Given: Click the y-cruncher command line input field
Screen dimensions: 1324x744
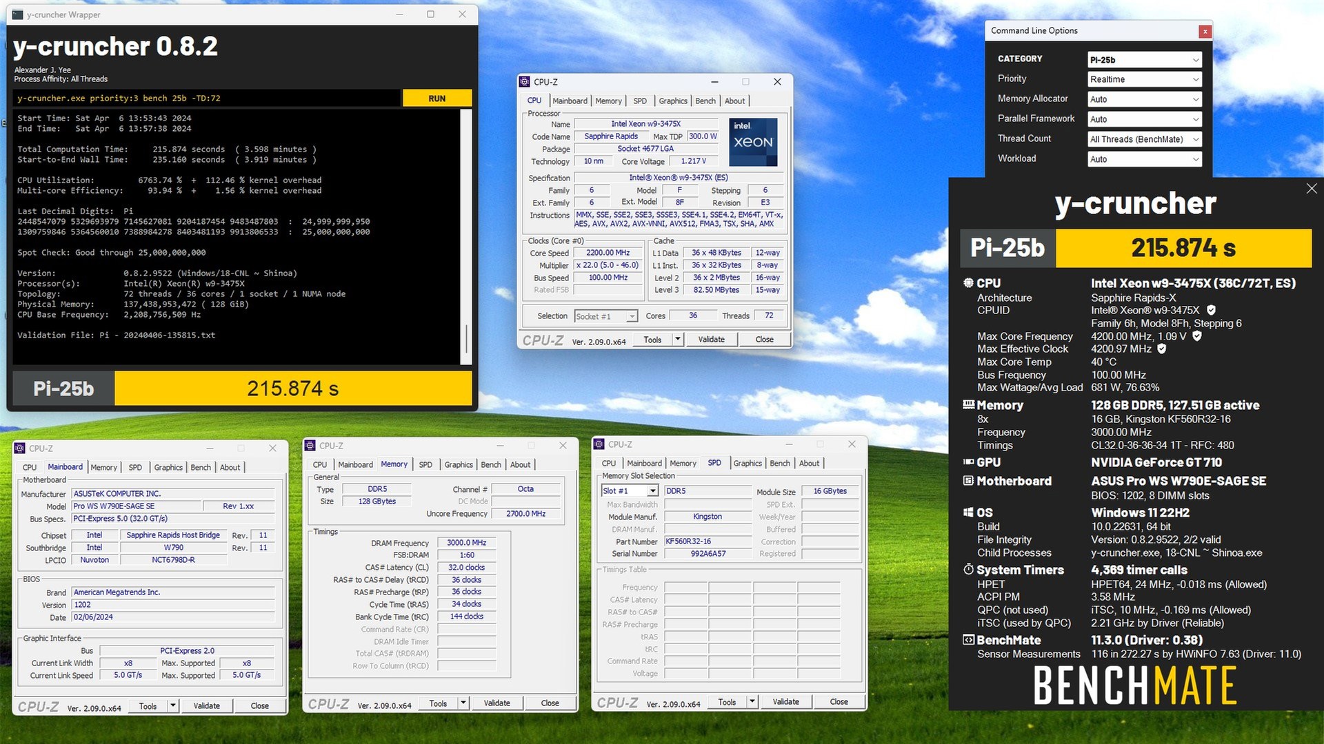Looking at the screenshot, I should [206, 99].
